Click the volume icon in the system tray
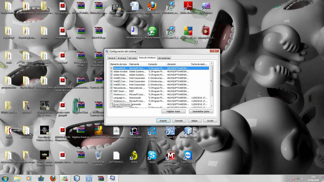Viewport: 324px width, 182px height. (302, 178)
